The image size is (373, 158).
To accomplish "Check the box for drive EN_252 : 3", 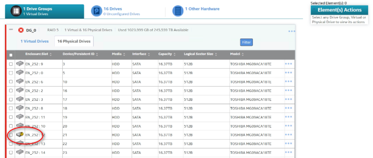I will [x=11, y=99].
